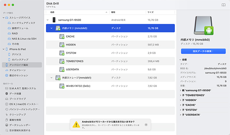The image size is (230, 135).
Task: Expand 子 'USERDATA' details section
Action: click(x=180, y=115)
